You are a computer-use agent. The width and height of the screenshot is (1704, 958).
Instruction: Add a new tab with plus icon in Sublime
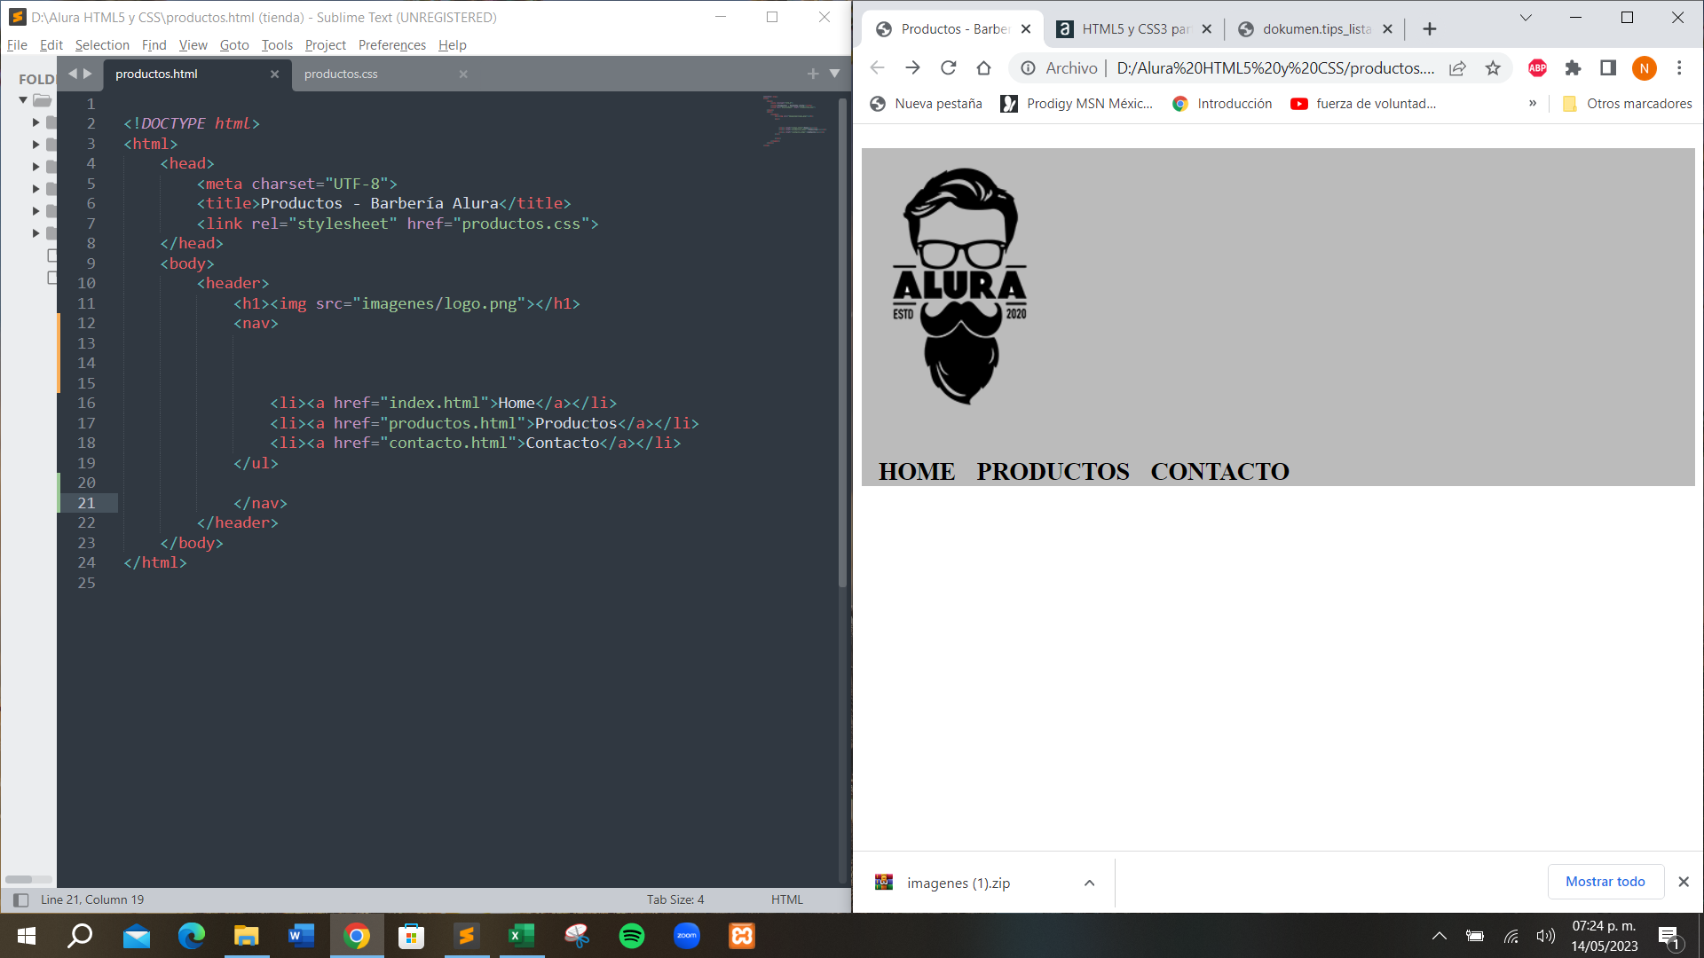[x=813, y=75]
